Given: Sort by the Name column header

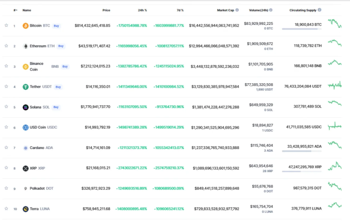Looking at the screenshot, I should coord(27,10).
